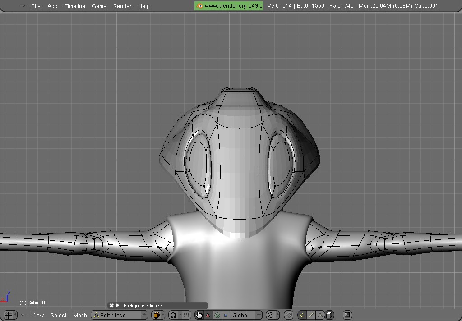Toggle the snap magnet icon
This screenshot has height=321, width=462.
click(x=288, y=315)
